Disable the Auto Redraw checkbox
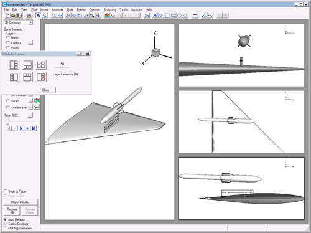The height and width of the screenshot is (233, 311). click(6, 219)
